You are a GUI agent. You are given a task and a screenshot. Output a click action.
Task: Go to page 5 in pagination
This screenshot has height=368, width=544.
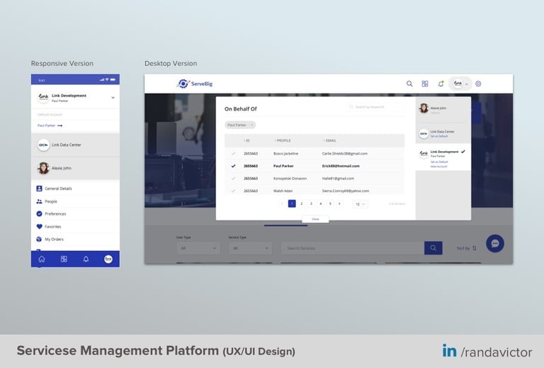click(x=330, y=203)
